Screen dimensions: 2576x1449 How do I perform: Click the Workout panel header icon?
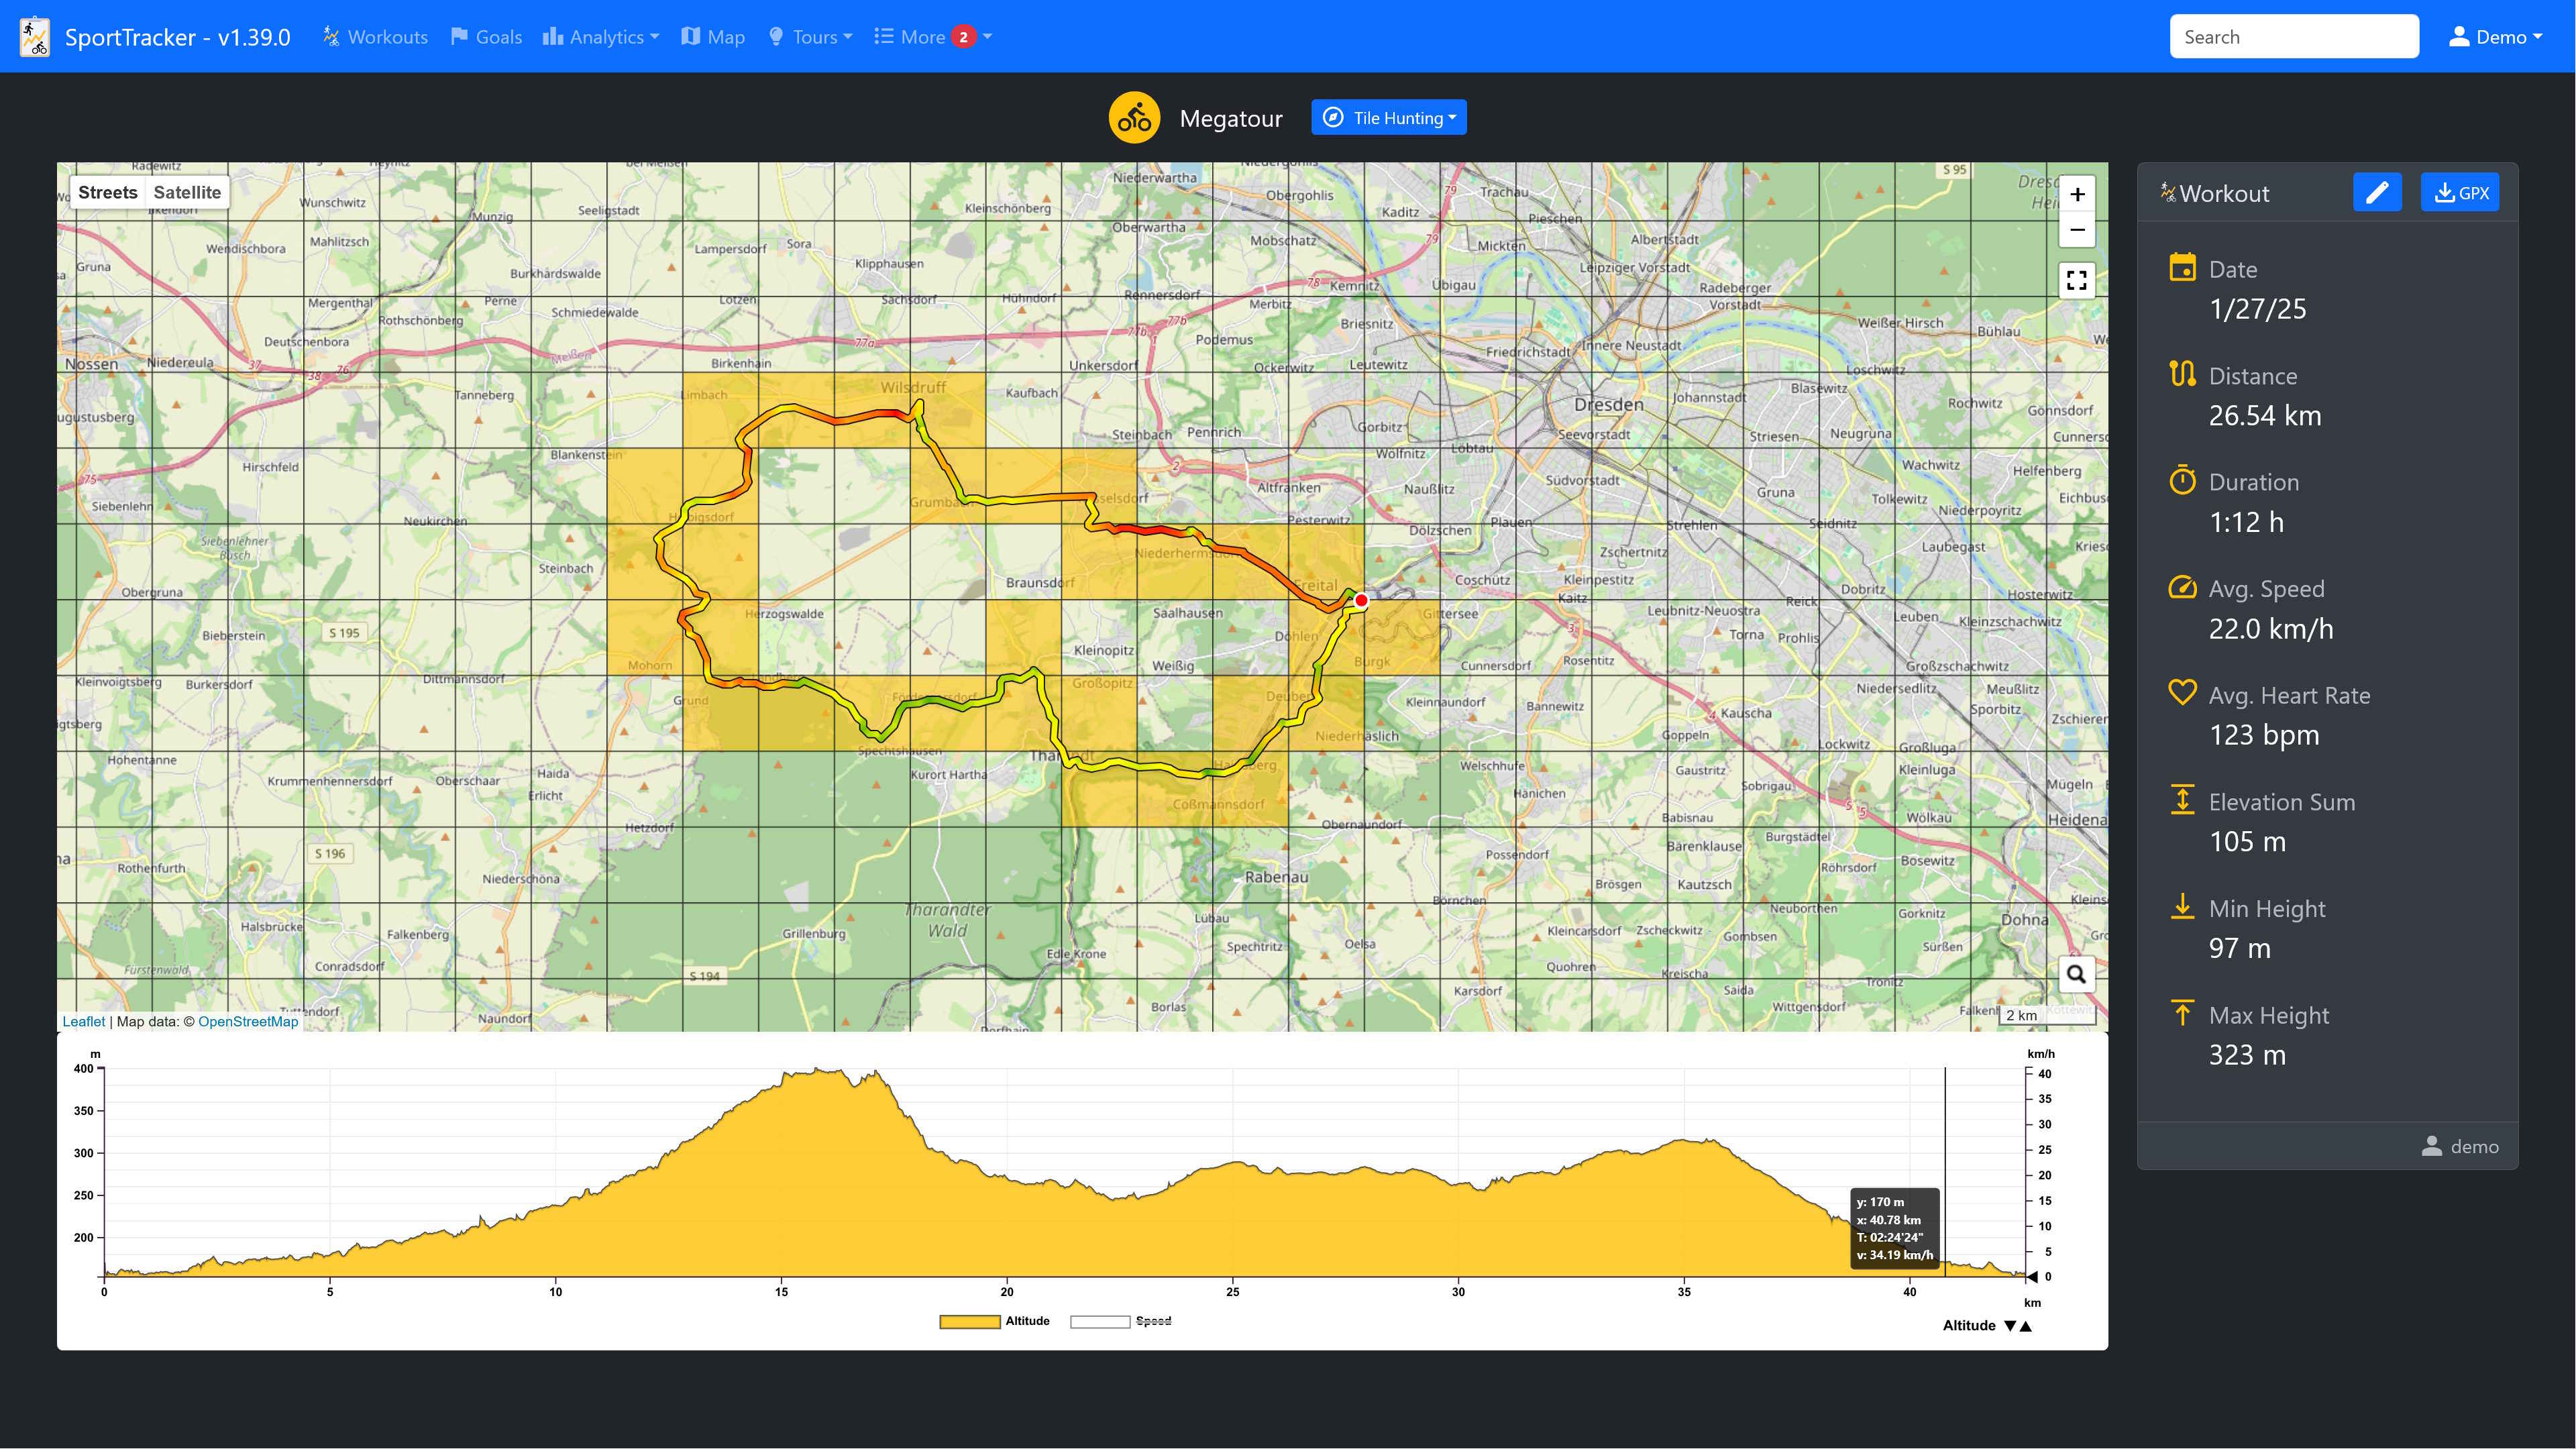tap(2168, 192)
